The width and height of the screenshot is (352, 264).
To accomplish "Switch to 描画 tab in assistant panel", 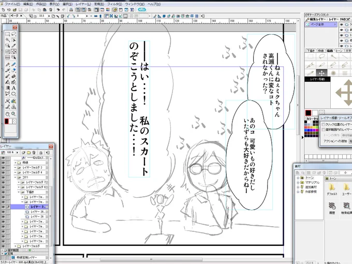I will 330,51.
